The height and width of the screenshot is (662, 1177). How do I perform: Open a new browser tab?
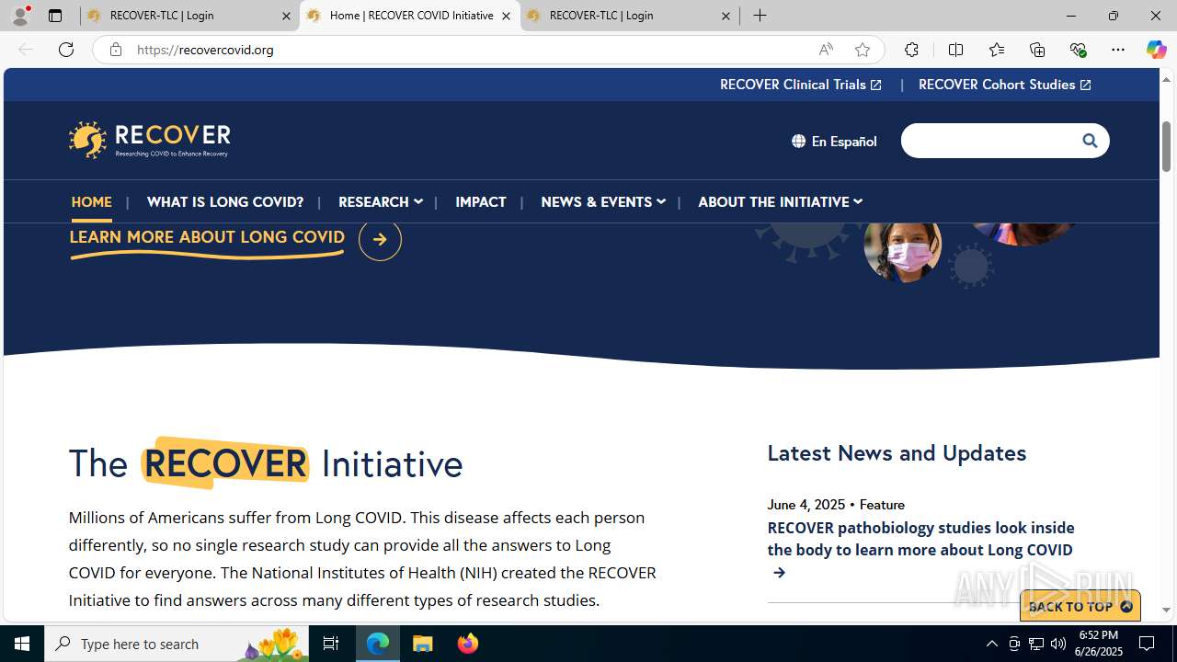760,16
